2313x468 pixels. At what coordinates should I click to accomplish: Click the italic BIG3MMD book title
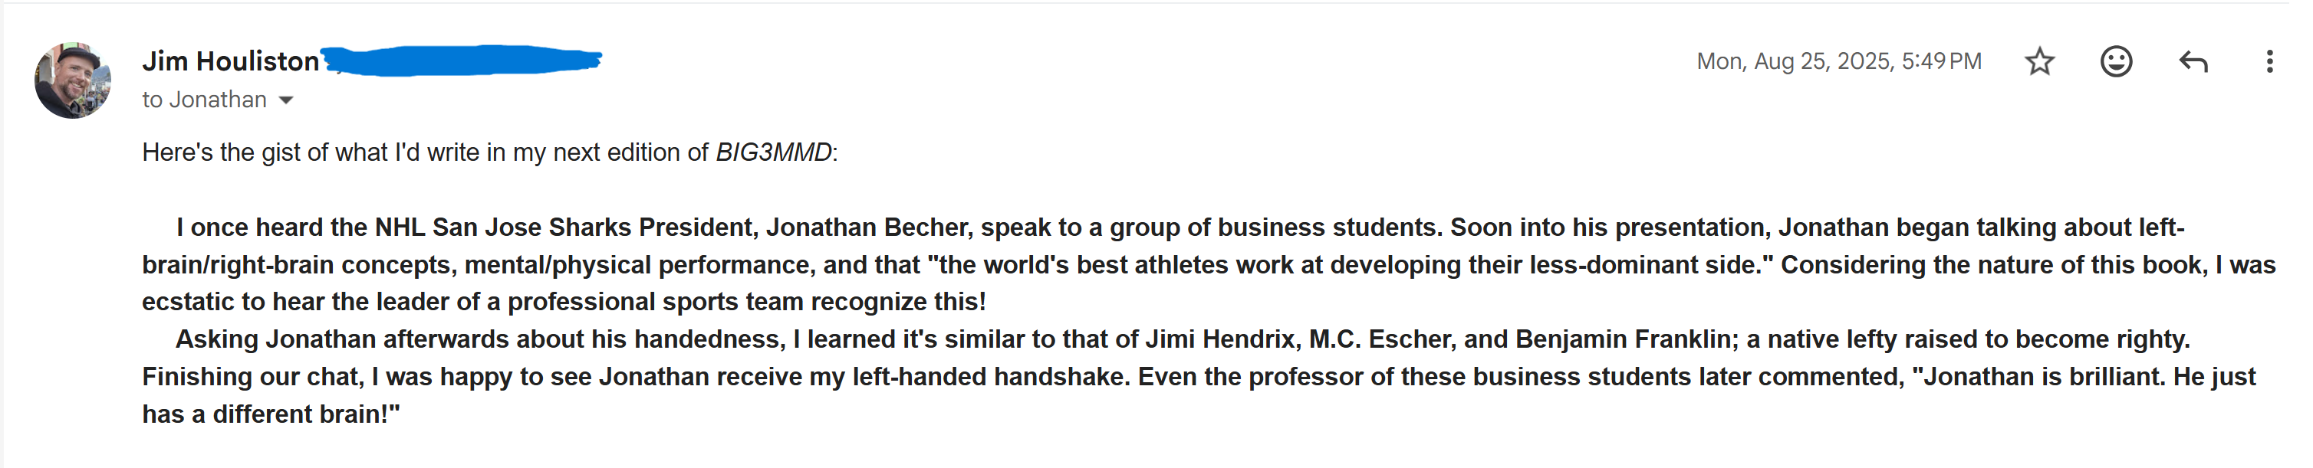click(773, 152)
